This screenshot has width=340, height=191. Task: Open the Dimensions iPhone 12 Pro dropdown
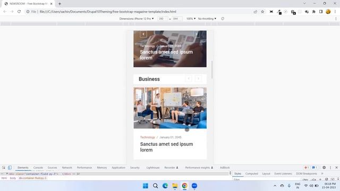[x=137, y=19]
